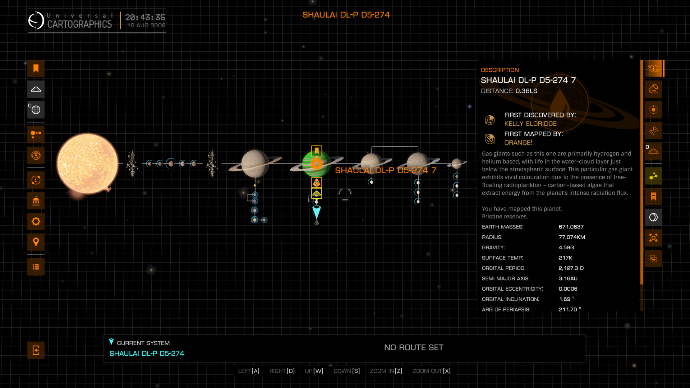
Task: Open the body list icon
Action: click(36, 267)
